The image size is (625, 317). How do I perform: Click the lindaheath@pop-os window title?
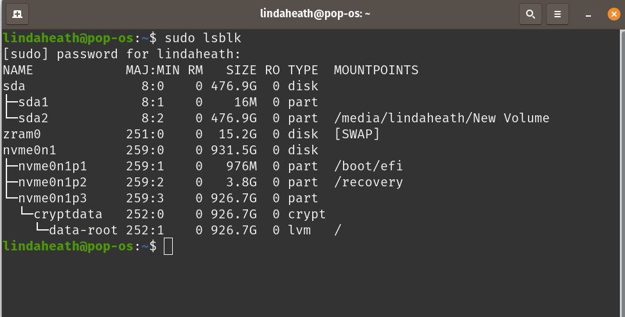coord(315,13)
